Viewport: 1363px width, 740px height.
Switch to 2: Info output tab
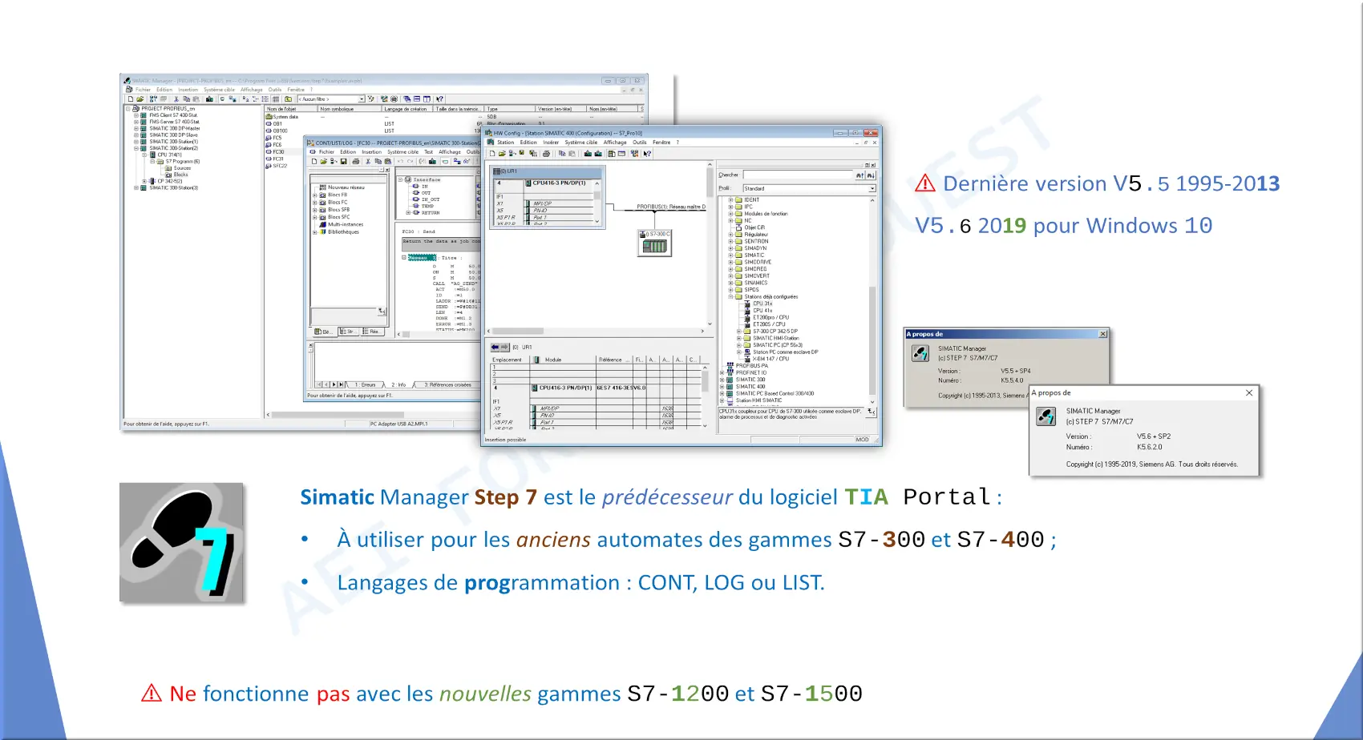coord(399,385)
